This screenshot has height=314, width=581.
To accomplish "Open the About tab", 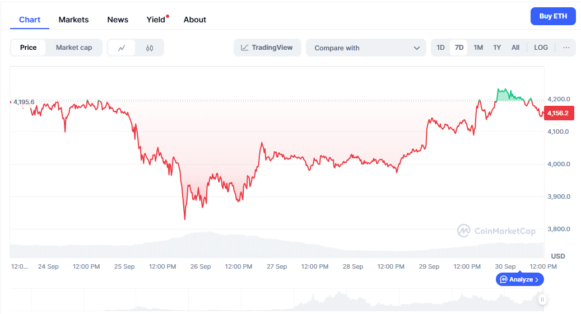I will (x=195, y=20).
